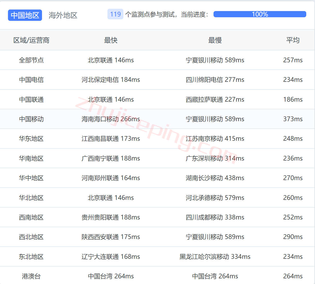This screenshot has height=284, width=315.
Task: Click the 平均 column header
Action: click(x=293, y=40)
